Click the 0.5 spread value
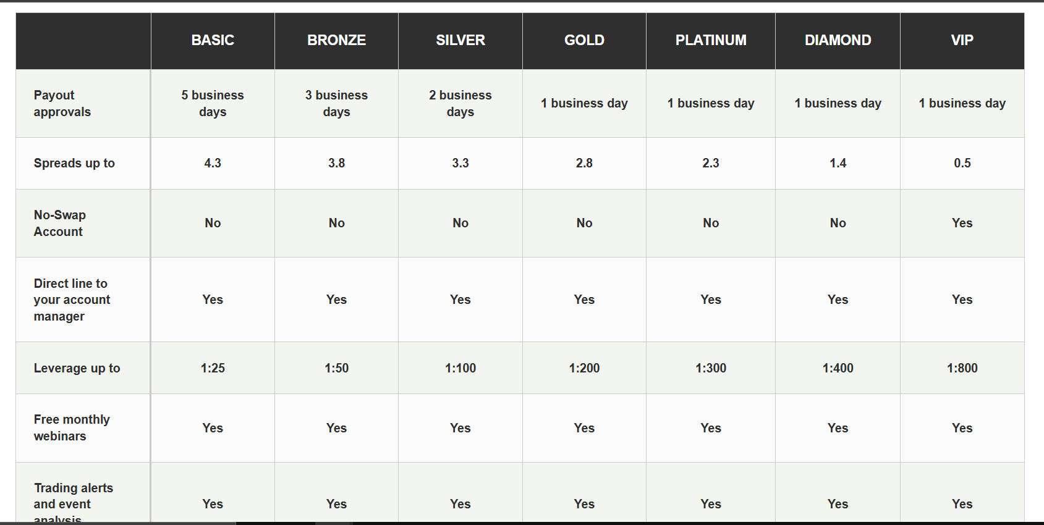The height and width of the screenshot is (525, 1044). (962, 163)
